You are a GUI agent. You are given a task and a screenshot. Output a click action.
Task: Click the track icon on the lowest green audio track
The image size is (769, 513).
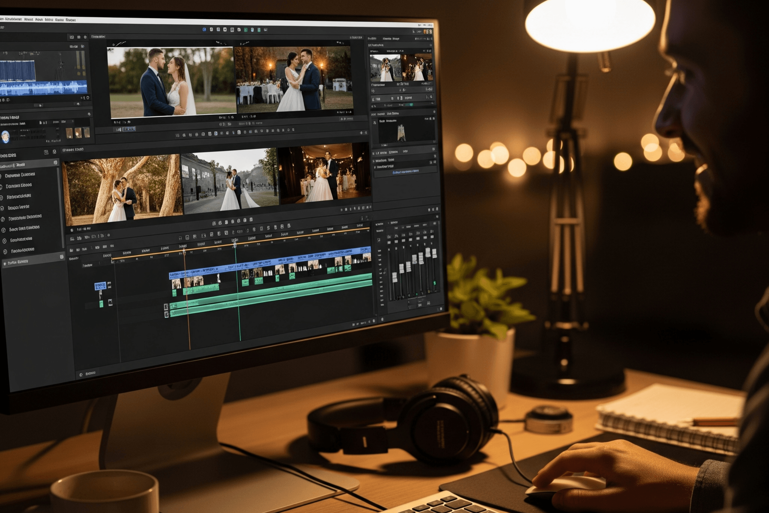166,314
